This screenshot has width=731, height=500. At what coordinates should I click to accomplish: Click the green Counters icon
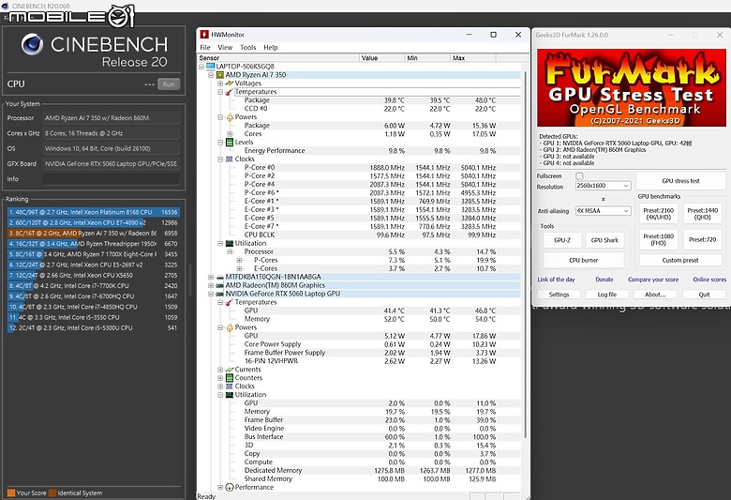tap(230, 378)
